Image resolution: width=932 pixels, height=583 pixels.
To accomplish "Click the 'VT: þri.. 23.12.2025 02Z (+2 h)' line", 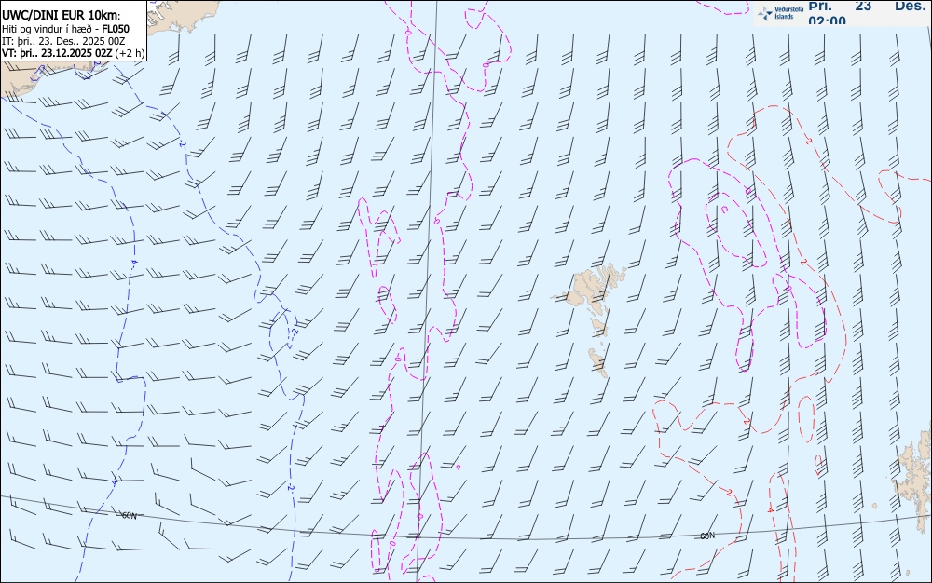I will click(x=73, y=53).
